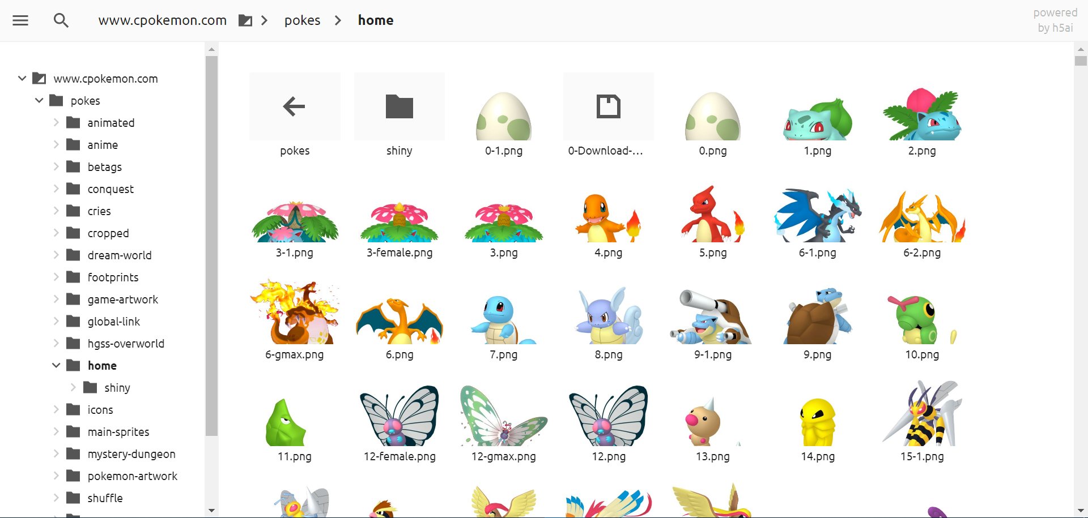Expand the animated folder in tree
The width and height of the screenshot is (1088, 518).
(x=56, y=122)
